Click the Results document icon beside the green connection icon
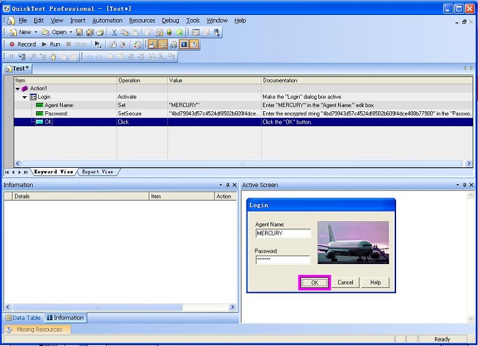This screenshot has height=346, width=478. point(159,32)
